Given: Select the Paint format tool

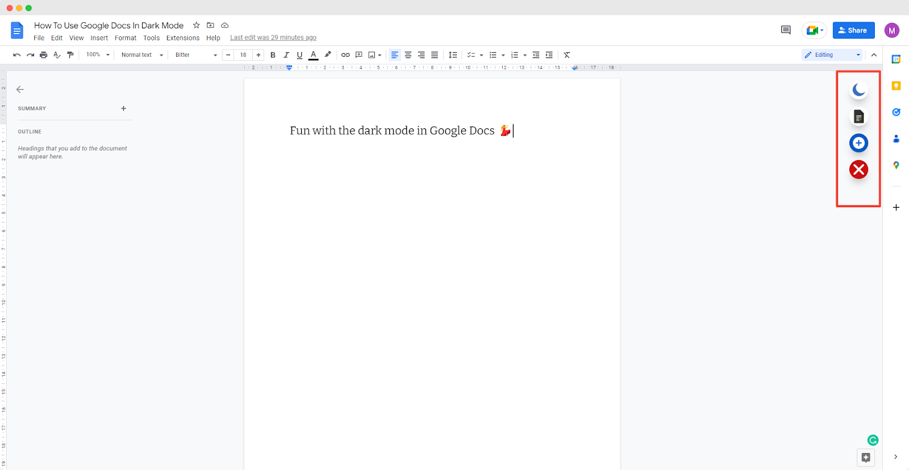Looking at the screenshot, I should point(70,55).
